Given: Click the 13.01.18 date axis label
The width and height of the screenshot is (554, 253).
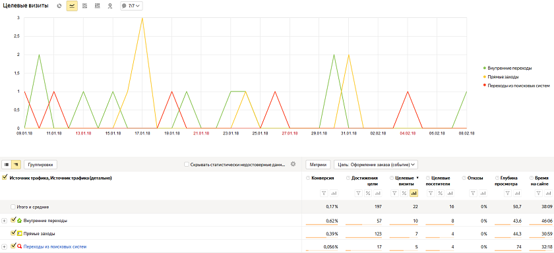Looking at the screenshot, I should coord(83,133).
